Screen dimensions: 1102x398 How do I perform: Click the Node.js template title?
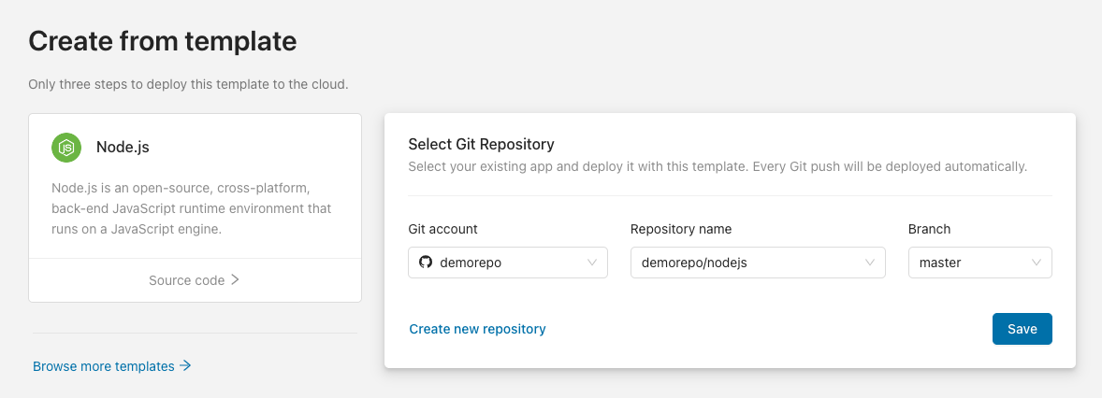pos(123,148)
